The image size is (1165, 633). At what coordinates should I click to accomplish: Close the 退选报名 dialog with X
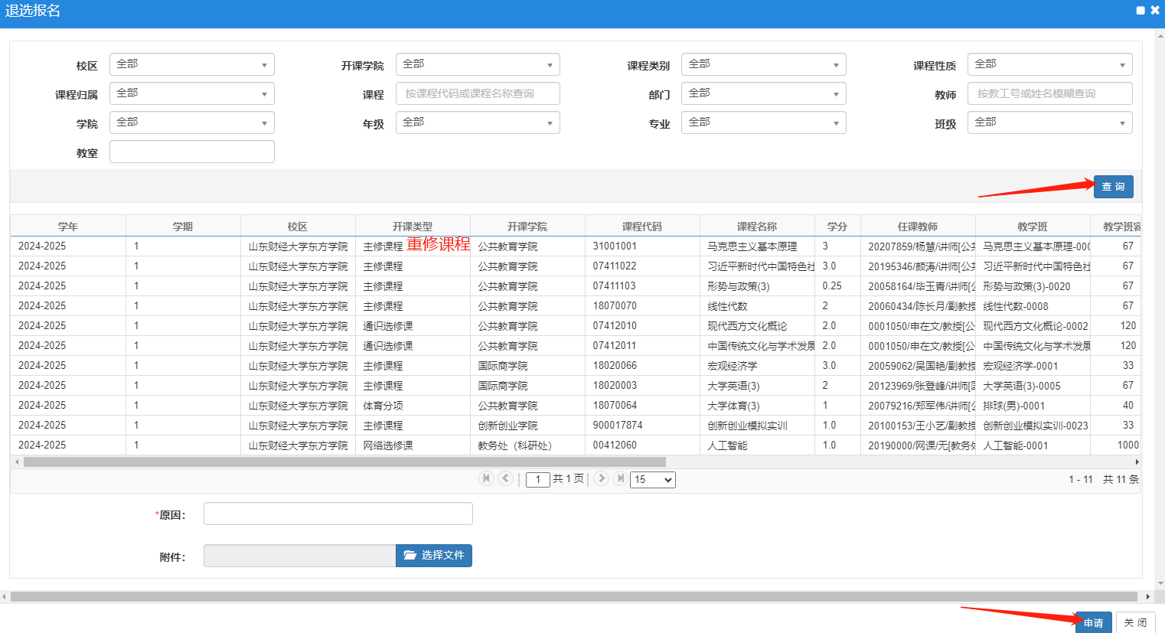(x=1155, y=11)
